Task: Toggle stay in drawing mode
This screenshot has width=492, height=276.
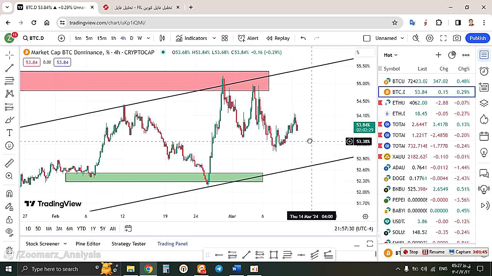Action: (x=10, y=207)
